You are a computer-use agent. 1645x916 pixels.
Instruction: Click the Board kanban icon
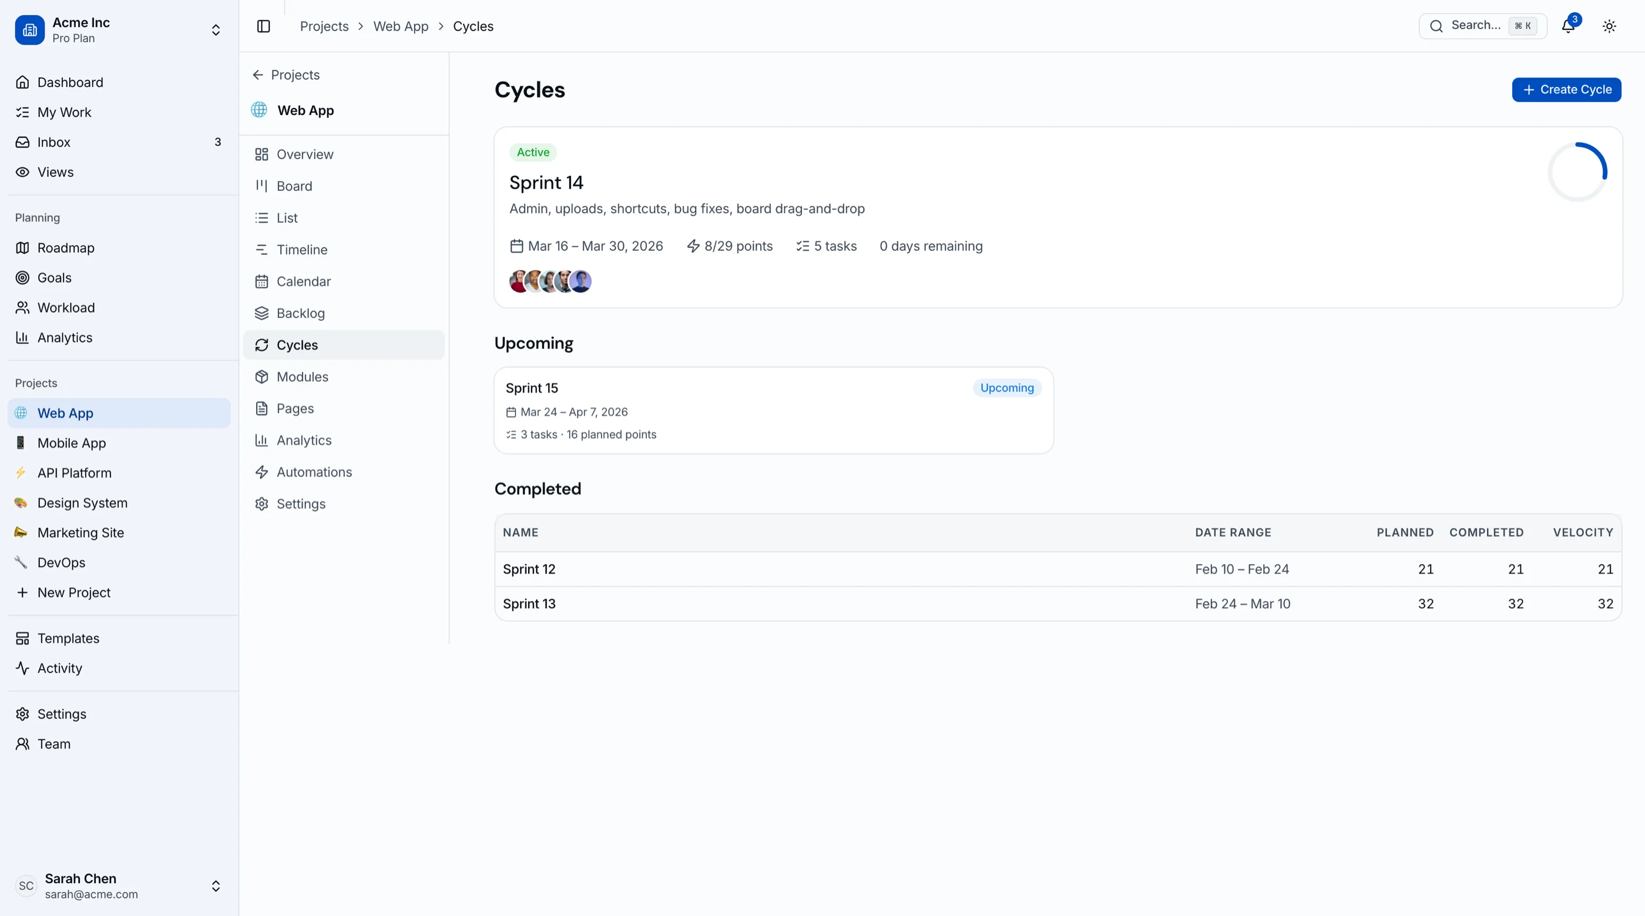click(262, 186)
